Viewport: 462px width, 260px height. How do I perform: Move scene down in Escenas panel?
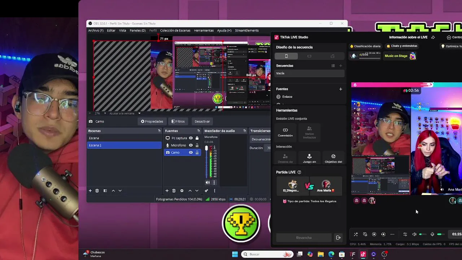click(x=120, y=191)
